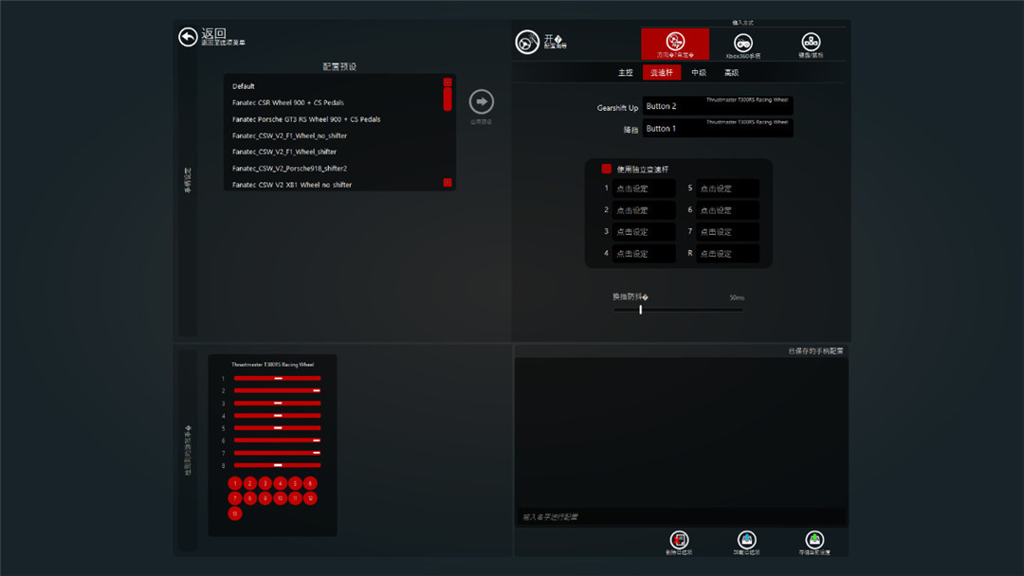Screen dimensions: 1024x576
Task: Click the 换挡防抖 debounce slider
Action: 677,309
